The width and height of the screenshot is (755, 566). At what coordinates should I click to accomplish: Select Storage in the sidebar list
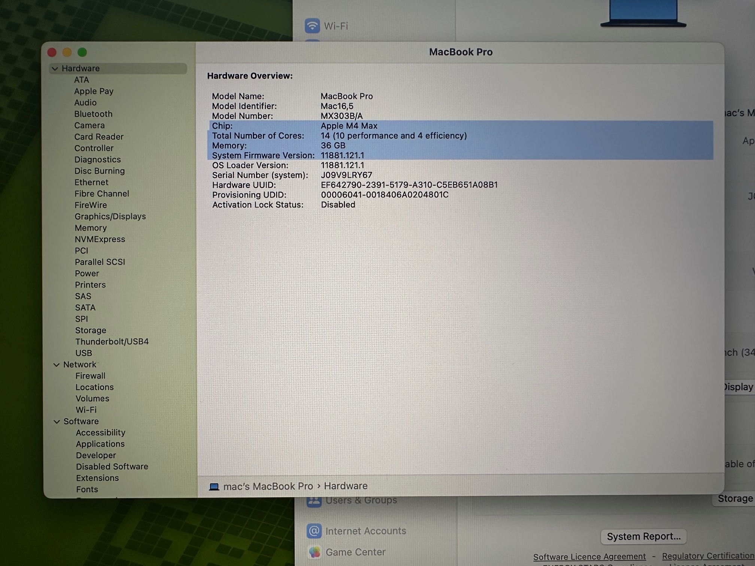pyautogui.click(x=91, y=331)
